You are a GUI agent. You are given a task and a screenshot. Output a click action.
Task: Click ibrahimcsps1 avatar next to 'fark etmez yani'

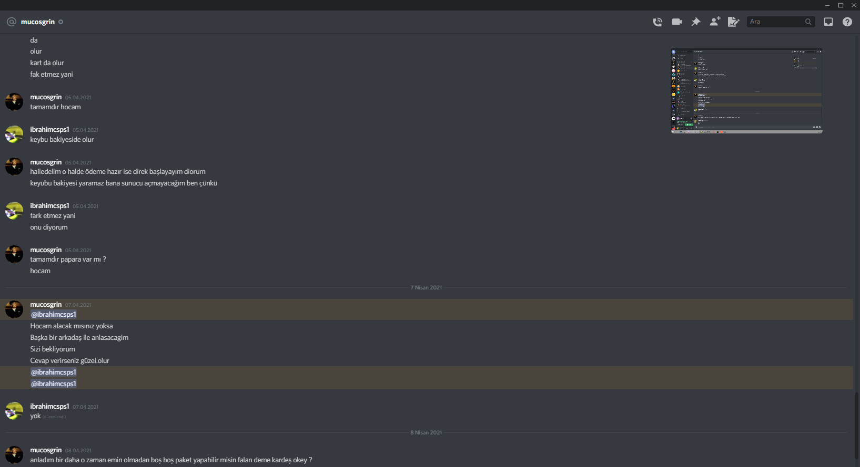[x=14, y=211]
